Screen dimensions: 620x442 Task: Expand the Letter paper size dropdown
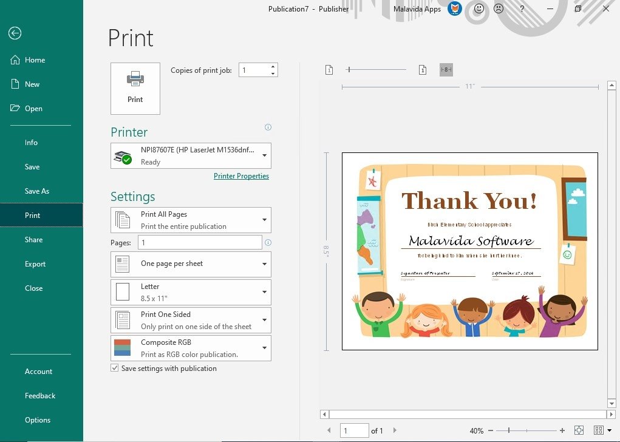(264, 292)
